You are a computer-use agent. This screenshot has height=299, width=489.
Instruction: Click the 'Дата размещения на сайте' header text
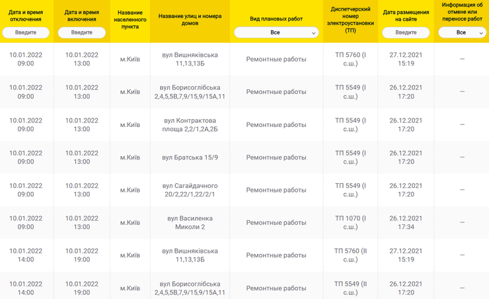pos(406,15)
